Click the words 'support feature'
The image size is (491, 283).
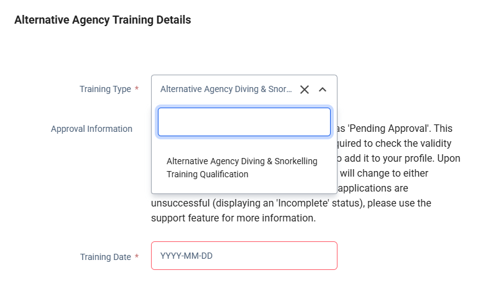pyautogui.click(x=180, y=218)
